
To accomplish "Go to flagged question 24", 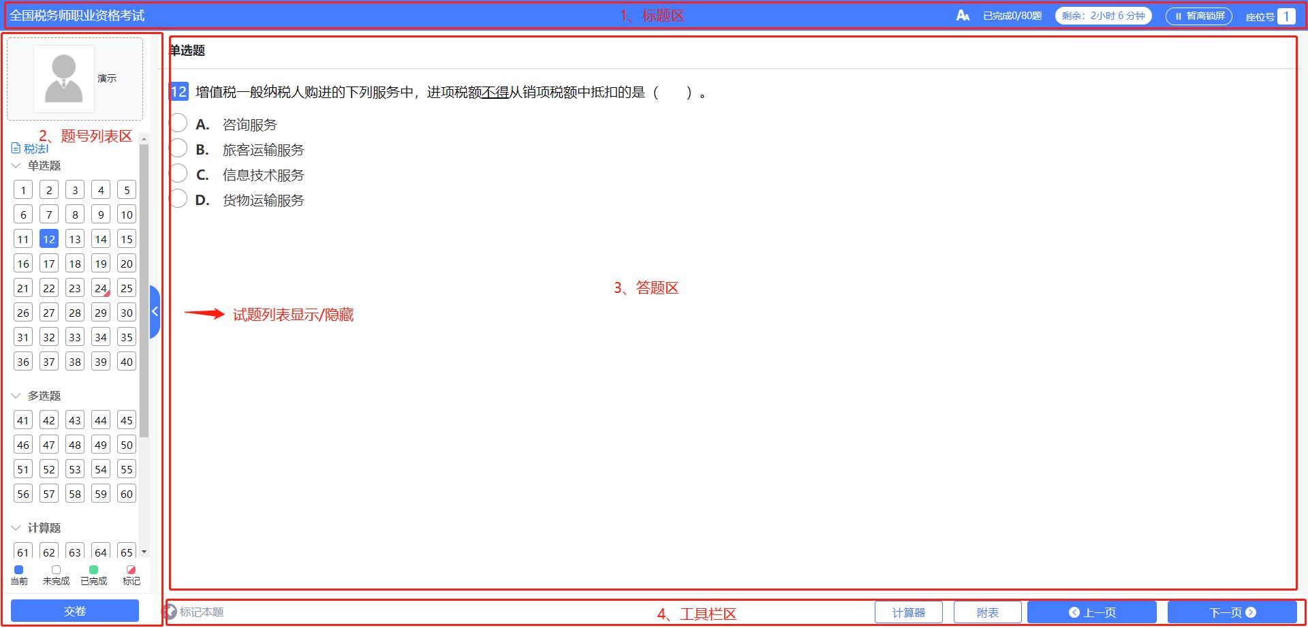I will coord(101,288).
